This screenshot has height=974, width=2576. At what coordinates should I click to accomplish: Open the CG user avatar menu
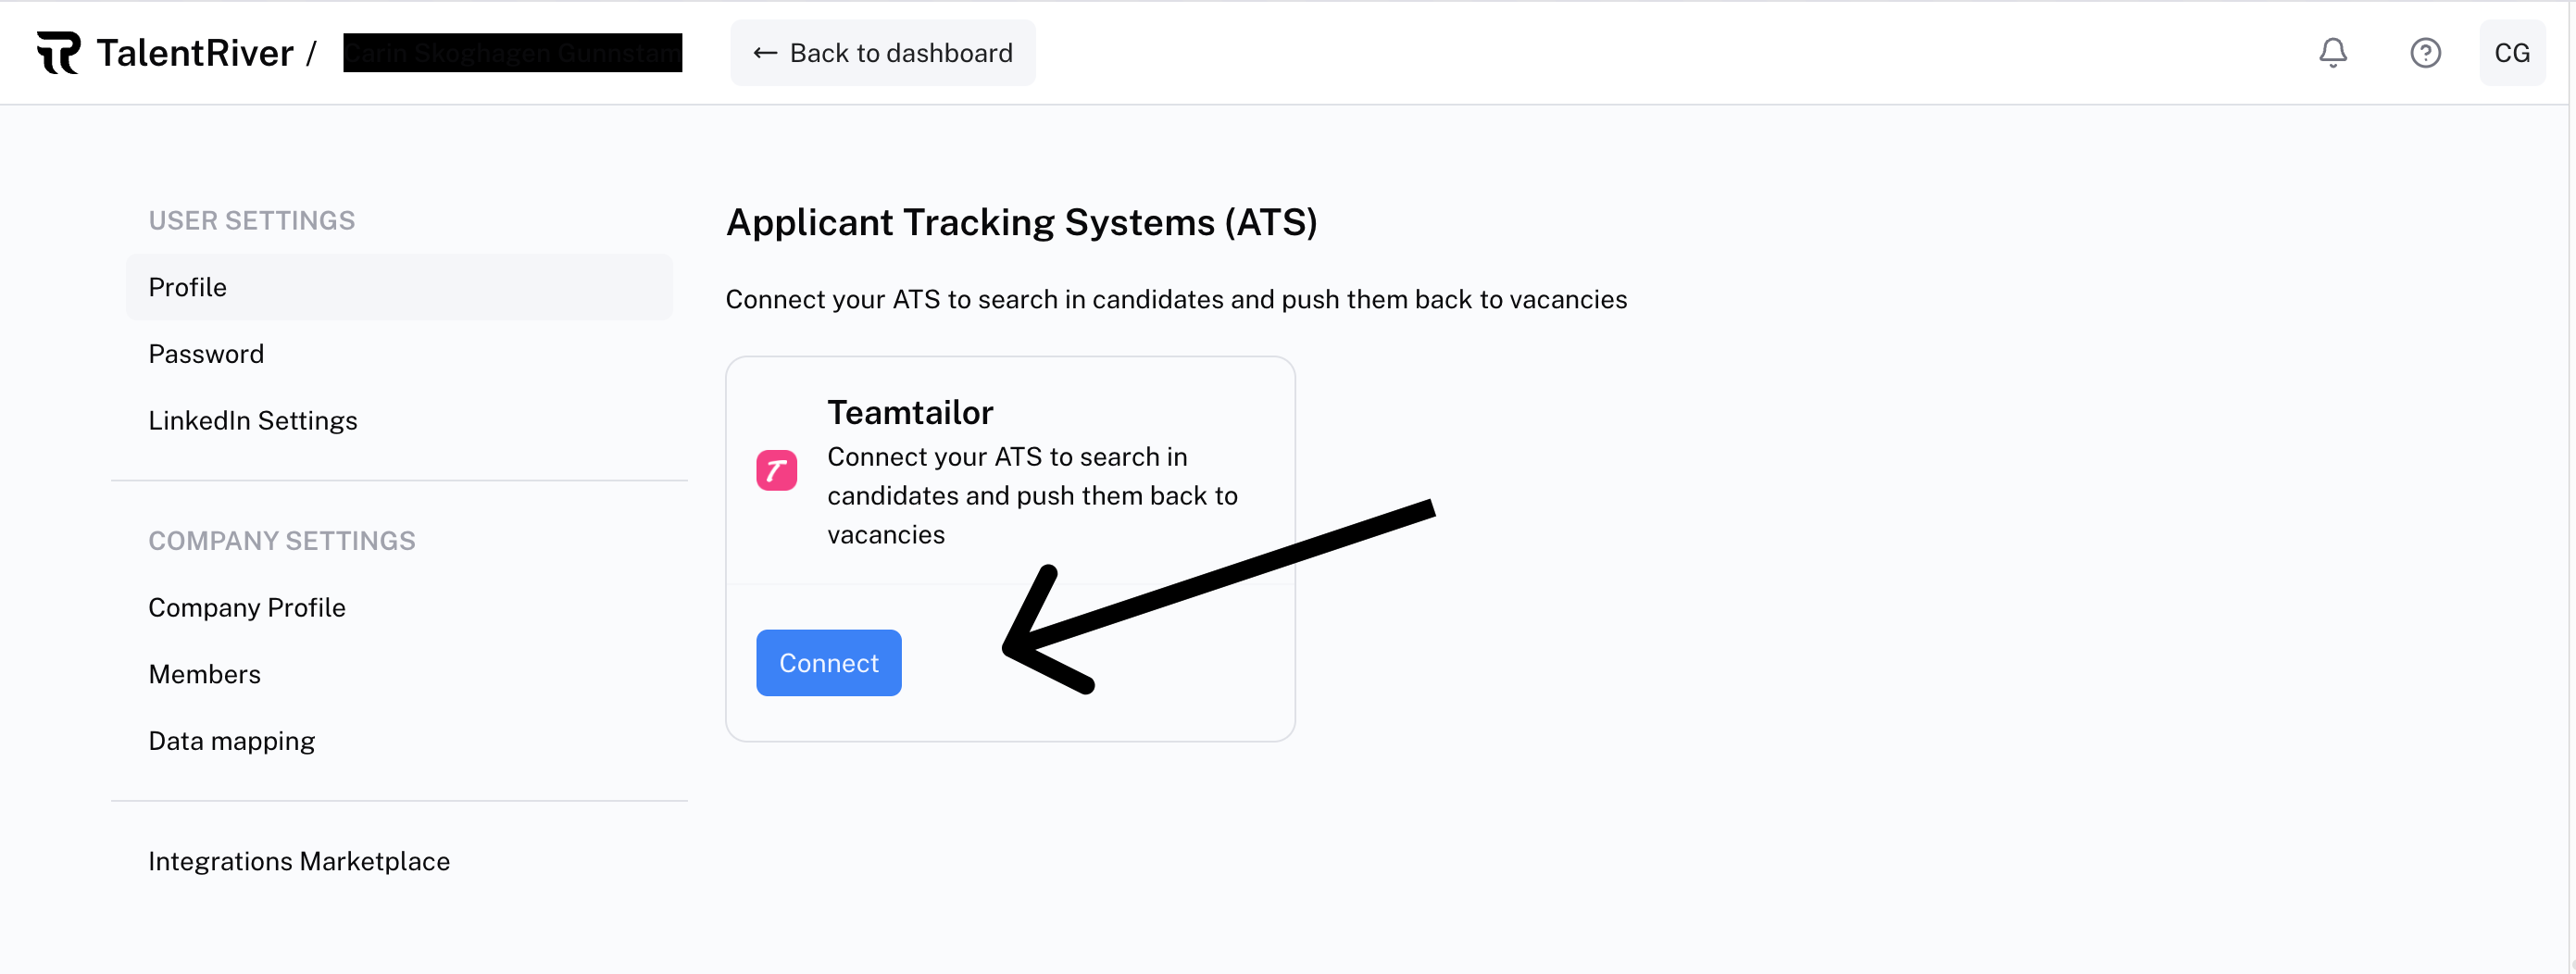(2511, 53)
